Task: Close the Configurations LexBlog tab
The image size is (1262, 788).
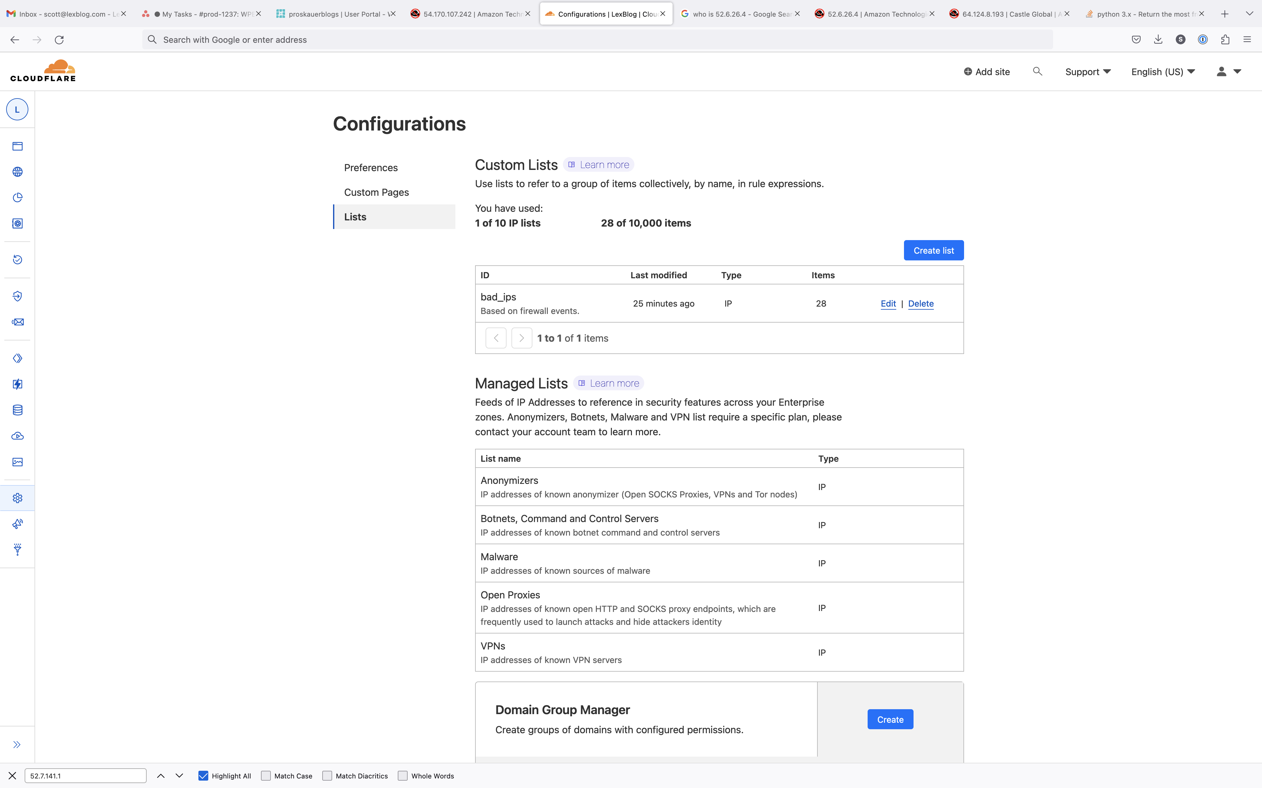Action: pos(663,14)
